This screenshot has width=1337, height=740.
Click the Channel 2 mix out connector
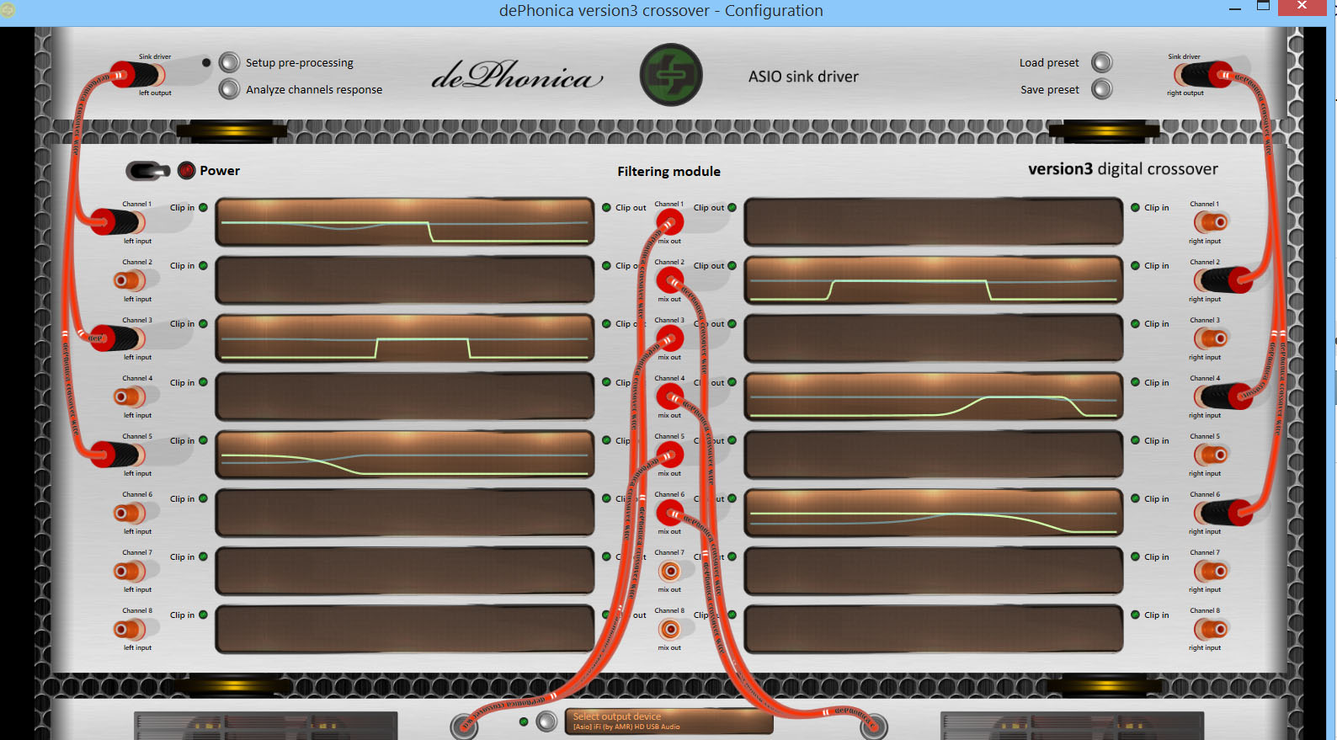click(x=670, y=280)
